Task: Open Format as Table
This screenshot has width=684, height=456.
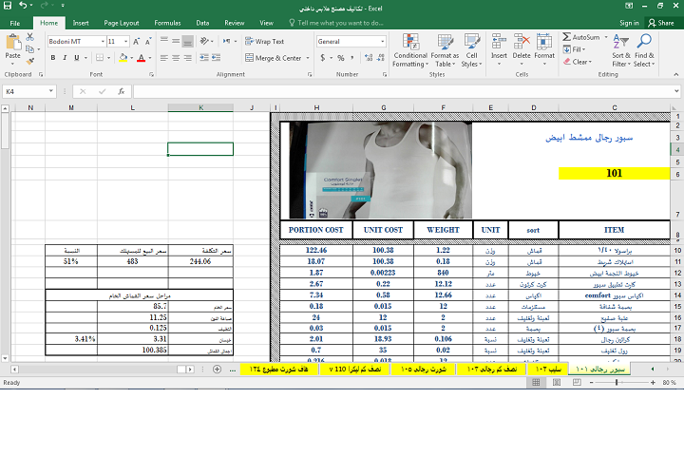Action: [x=445, y=50]
